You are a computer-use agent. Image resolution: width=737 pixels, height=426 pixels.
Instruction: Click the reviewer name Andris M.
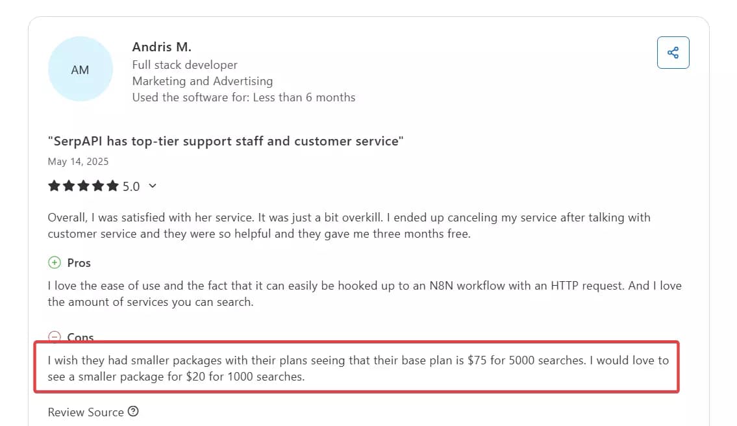(162, 47)
